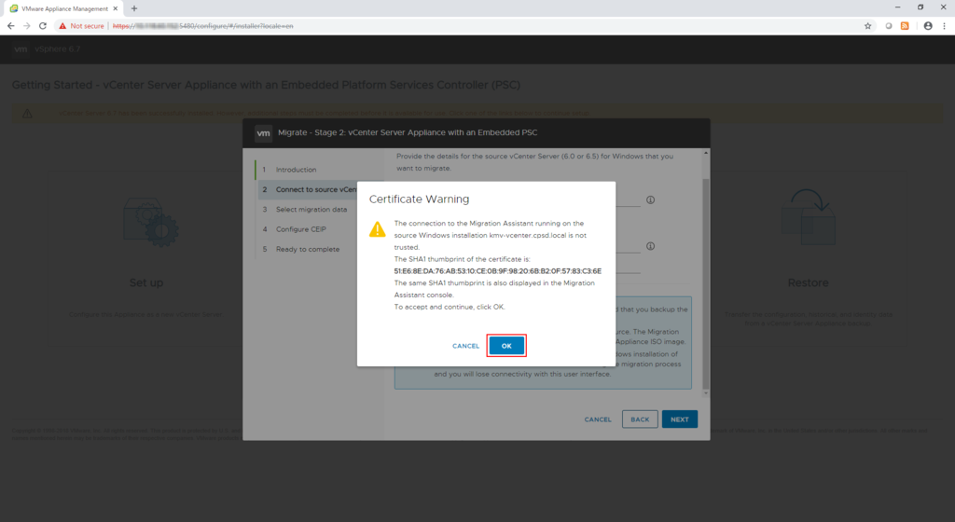The image size is (955, 522).
Task: Select the VMware Appliance Management tab
Action: pyautogui.click(x=62, y=8)
